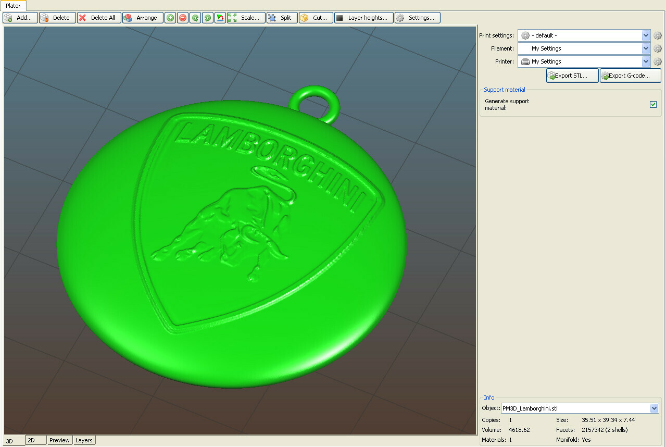Screen dimensions: 666x447
Task: Click the Volume value 4618.62
Action: pyautogui.click(x=519, y=430)
